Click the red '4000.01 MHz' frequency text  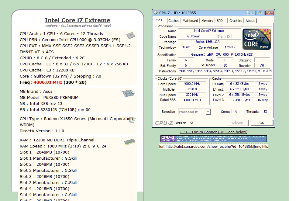(x=48, y=82)
